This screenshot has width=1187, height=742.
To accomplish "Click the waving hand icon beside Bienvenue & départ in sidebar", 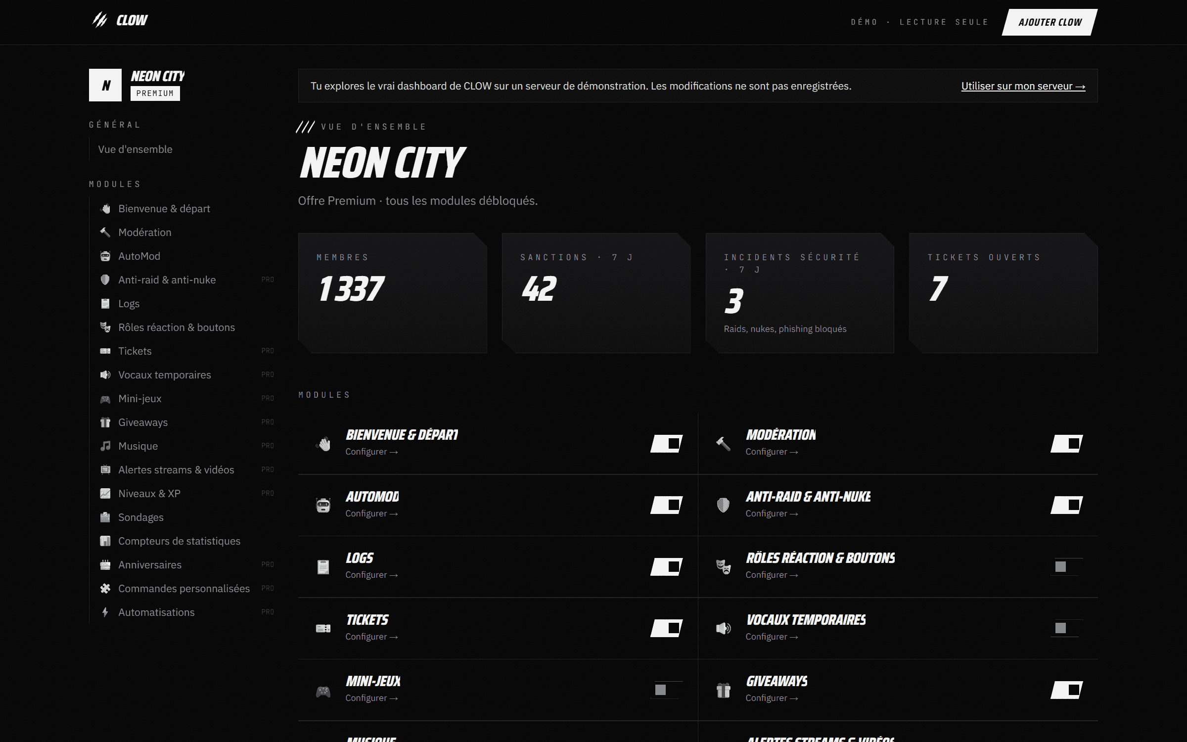I will [x=105, y=209].
